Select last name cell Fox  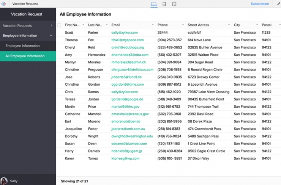pos(91,40)
